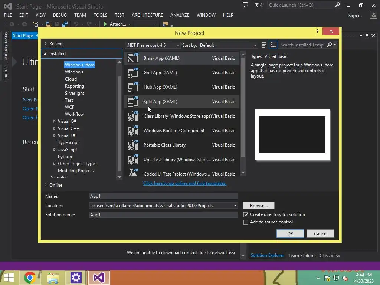Viewport: 380px width, 285px height.
Task: Click the account picture icon beside Sign in
Action: pyautogui.click(x=373, y=15)
